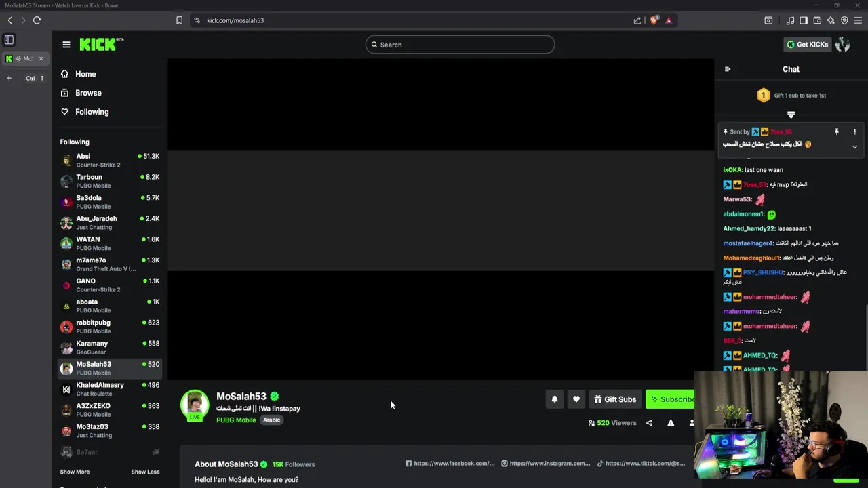Screen dimensions: 868x488
Task: Open Mo3taz03 channel
Action: pyautogui.click(x=110, y=430)
